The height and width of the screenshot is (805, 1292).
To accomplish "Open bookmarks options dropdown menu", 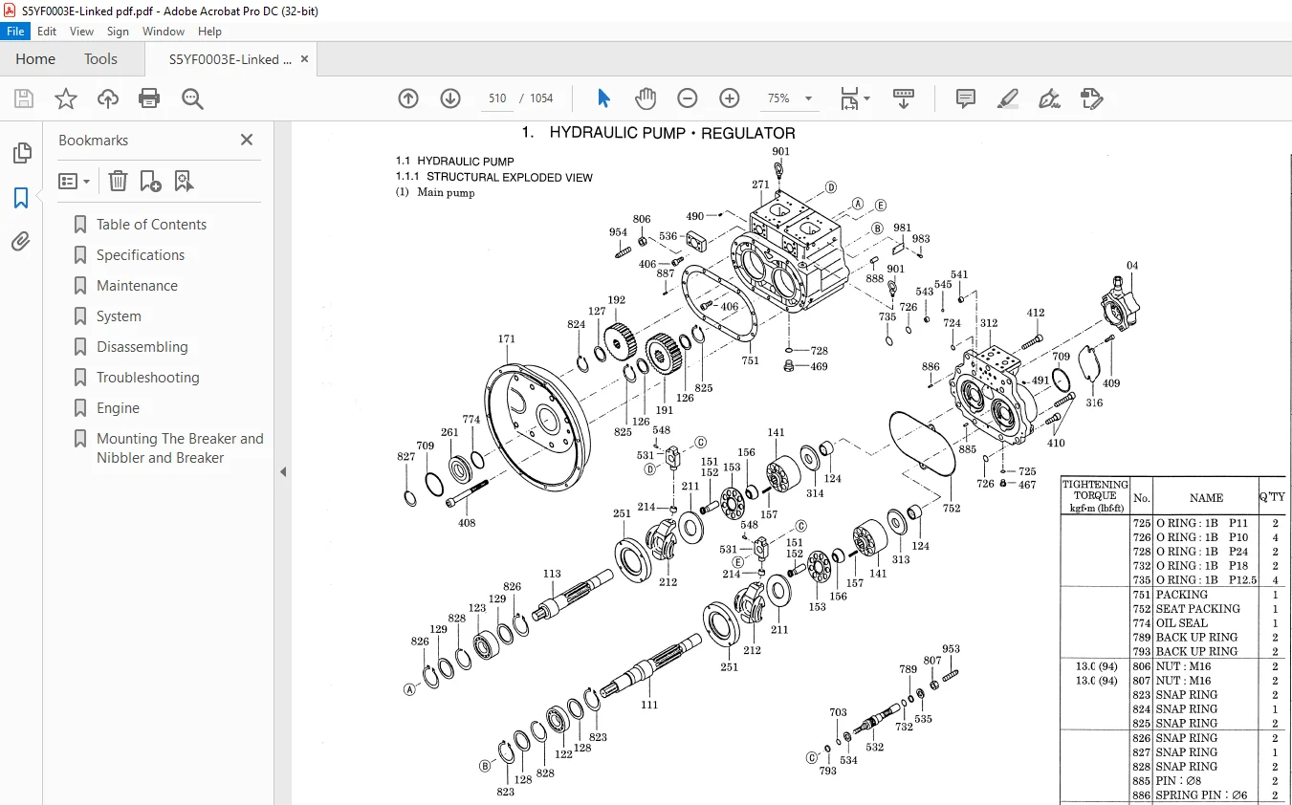I will coord(75,181).
